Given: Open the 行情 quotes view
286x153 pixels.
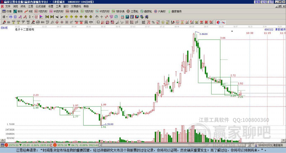Looking at the screenshot, I should pyautogui.click(x=7, y=11).
